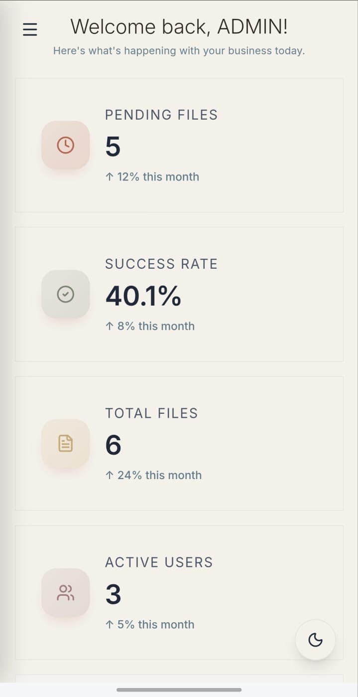Select the PENDING FILES label
Image resolution: width=358 pixels, height=697 pixels.
pyautogui.click(x=161, y=115)
